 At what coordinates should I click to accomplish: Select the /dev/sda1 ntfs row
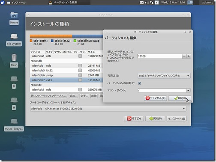click(66, 56)
